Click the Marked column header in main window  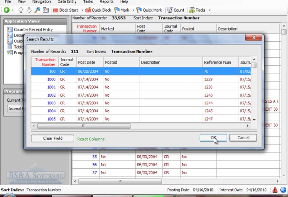point(117,29)
